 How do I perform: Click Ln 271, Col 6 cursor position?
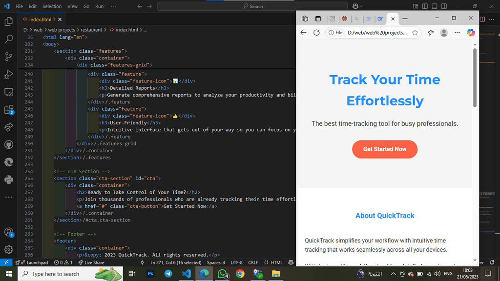176,262
